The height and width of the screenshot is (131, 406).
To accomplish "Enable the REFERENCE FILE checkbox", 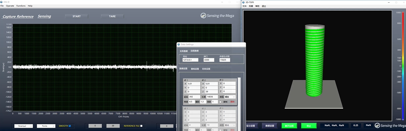I will coord(141,126).
